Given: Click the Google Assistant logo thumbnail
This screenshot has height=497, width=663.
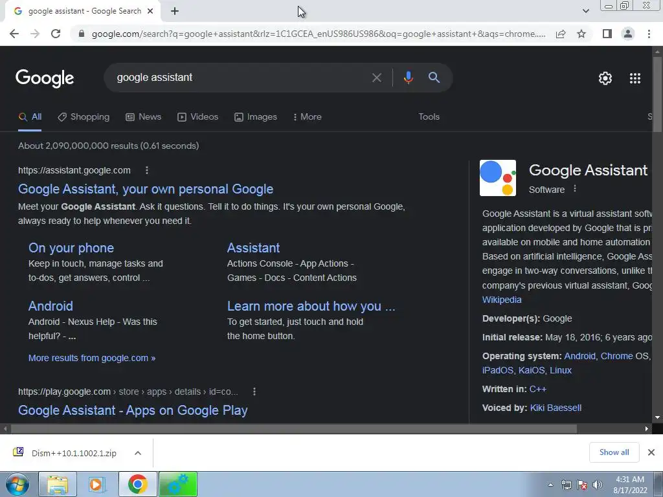Looking at the screenshot, I should 498,178.
